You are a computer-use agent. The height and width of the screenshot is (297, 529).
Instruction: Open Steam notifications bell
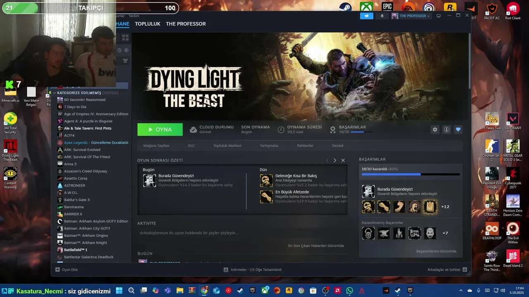pos(382,16)
